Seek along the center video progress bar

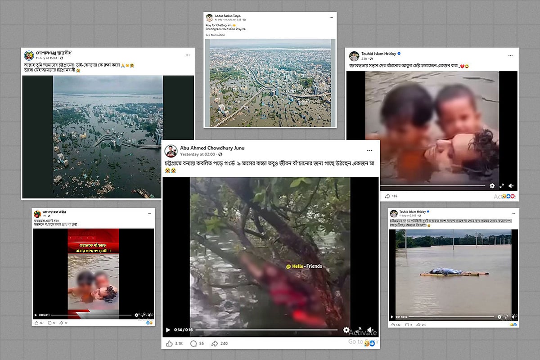coord(266,330)
